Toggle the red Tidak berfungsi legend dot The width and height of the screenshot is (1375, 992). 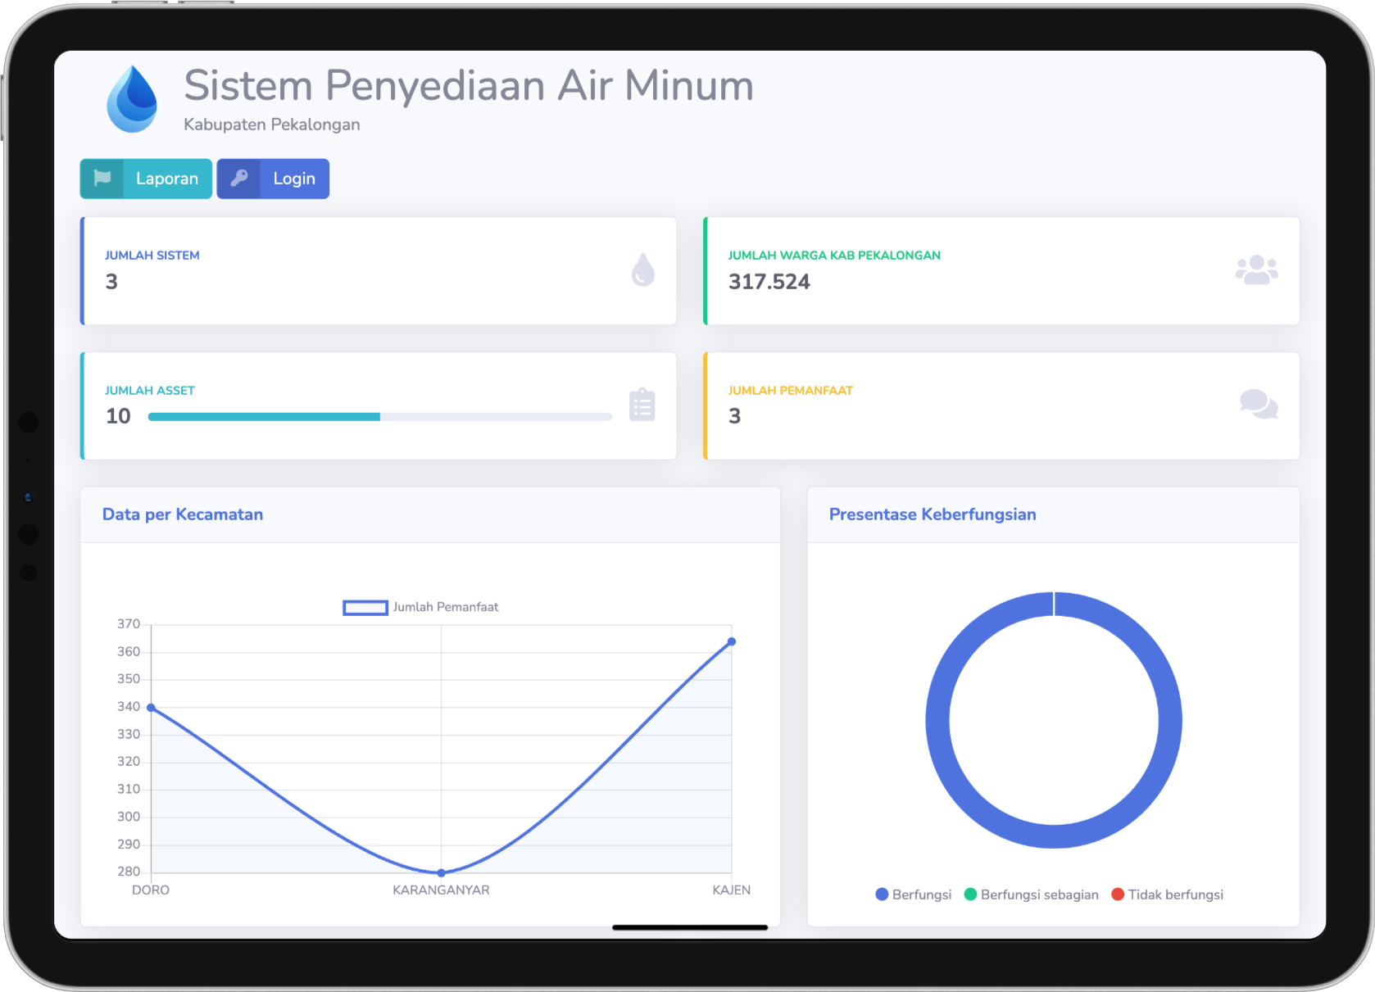1118,895
